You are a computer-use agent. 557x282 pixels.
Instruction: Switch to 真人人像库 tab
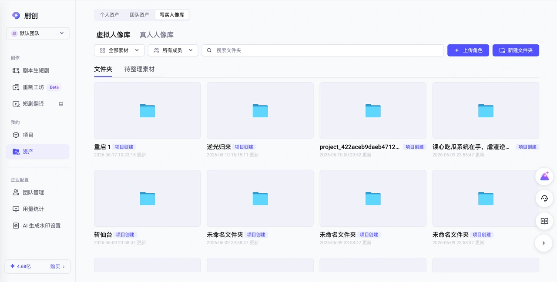pos(157,35)
